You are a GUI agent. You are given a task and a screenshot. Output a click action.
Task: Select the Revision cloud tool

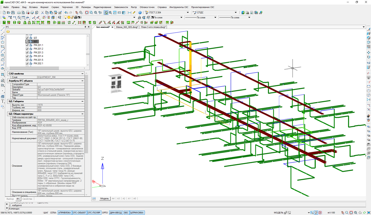click(2, 60)
